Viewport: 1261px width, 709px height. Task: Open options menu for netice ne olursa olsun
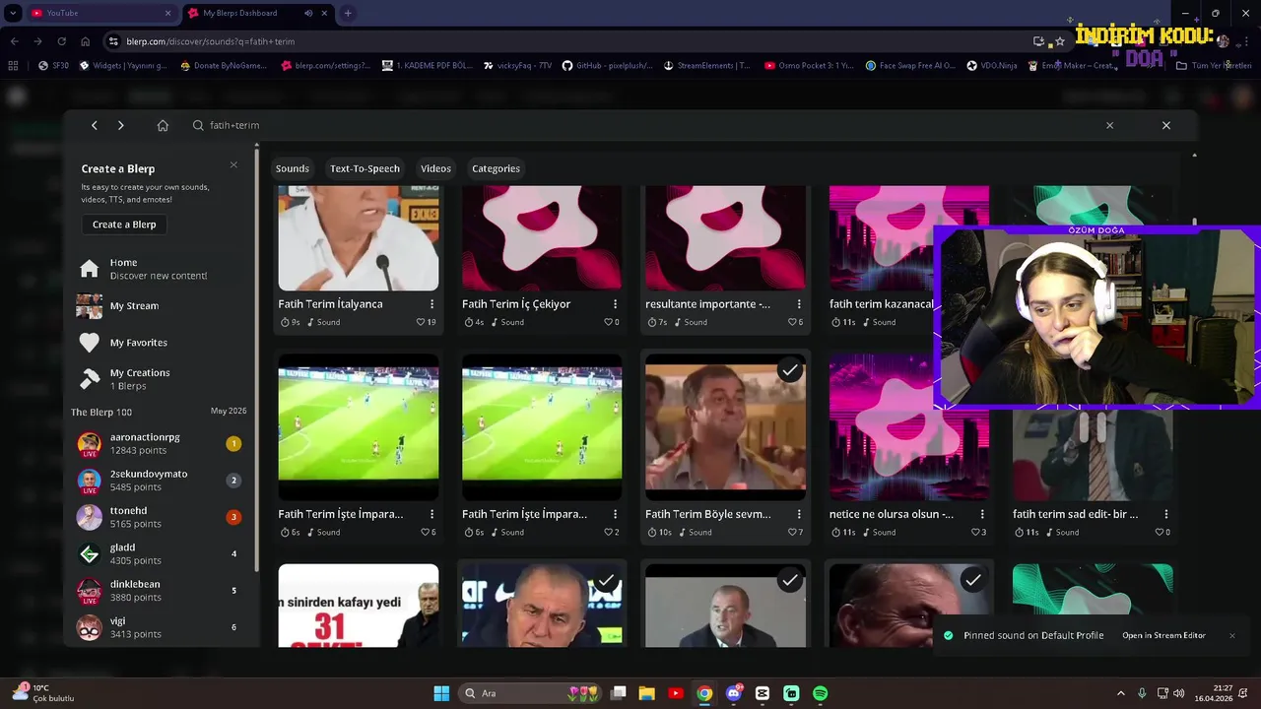pos(982,514)
